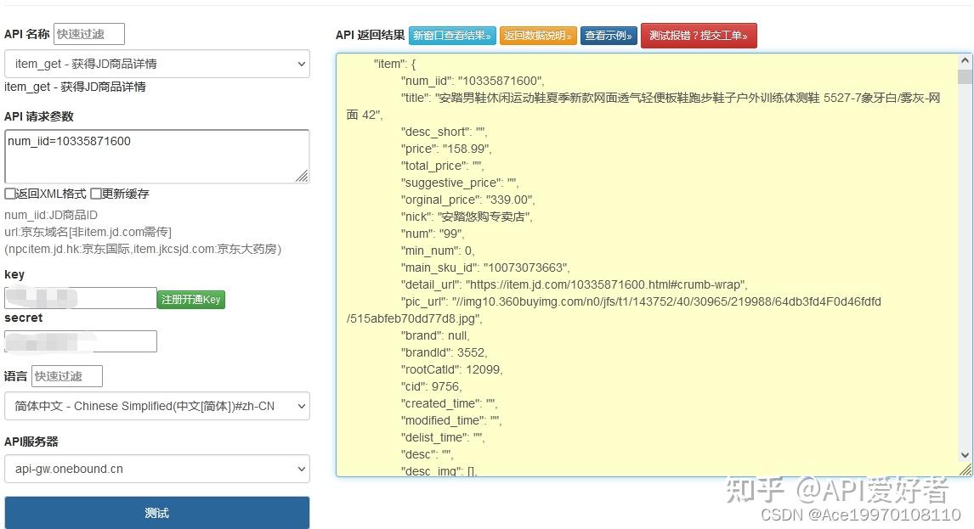Click the 新窗口查看结果 button
The image size is (974, 529).
451,36
